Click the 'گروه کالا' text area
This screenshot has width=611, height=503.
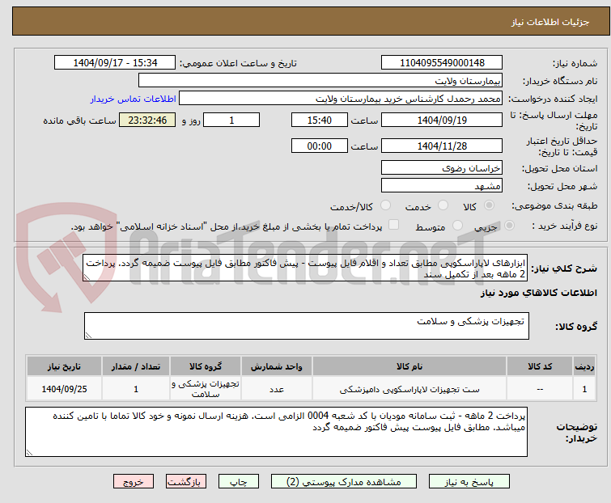point(307,326)
